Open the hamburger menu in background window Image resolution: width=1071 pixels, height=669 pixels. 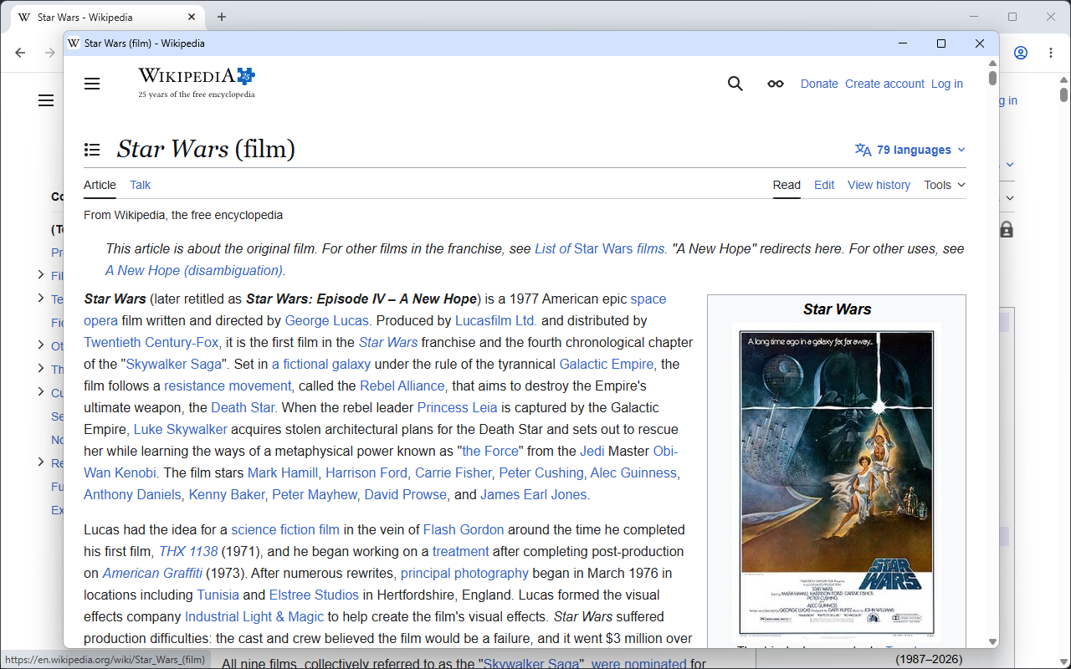tap(46, 100)
